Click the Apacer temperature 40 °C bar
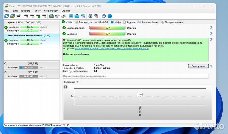Viewport: 228px width, 134px height. (x=29, y=30)
